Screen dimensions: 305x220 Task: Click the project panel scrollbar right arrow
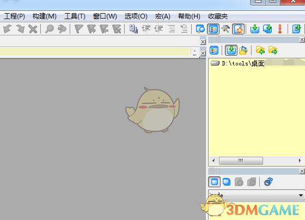[x=300, y=160]
